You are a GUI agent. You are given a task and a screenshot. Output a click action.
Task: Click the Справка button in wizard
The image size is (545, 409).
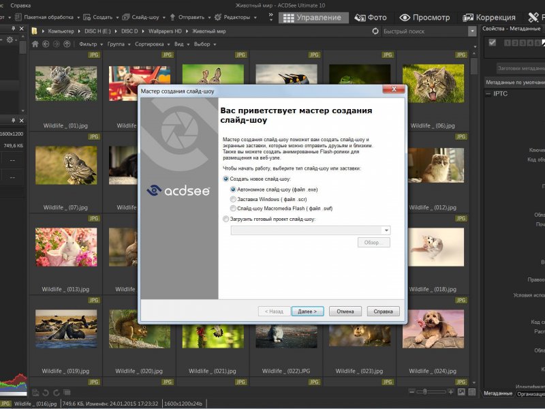383,312
